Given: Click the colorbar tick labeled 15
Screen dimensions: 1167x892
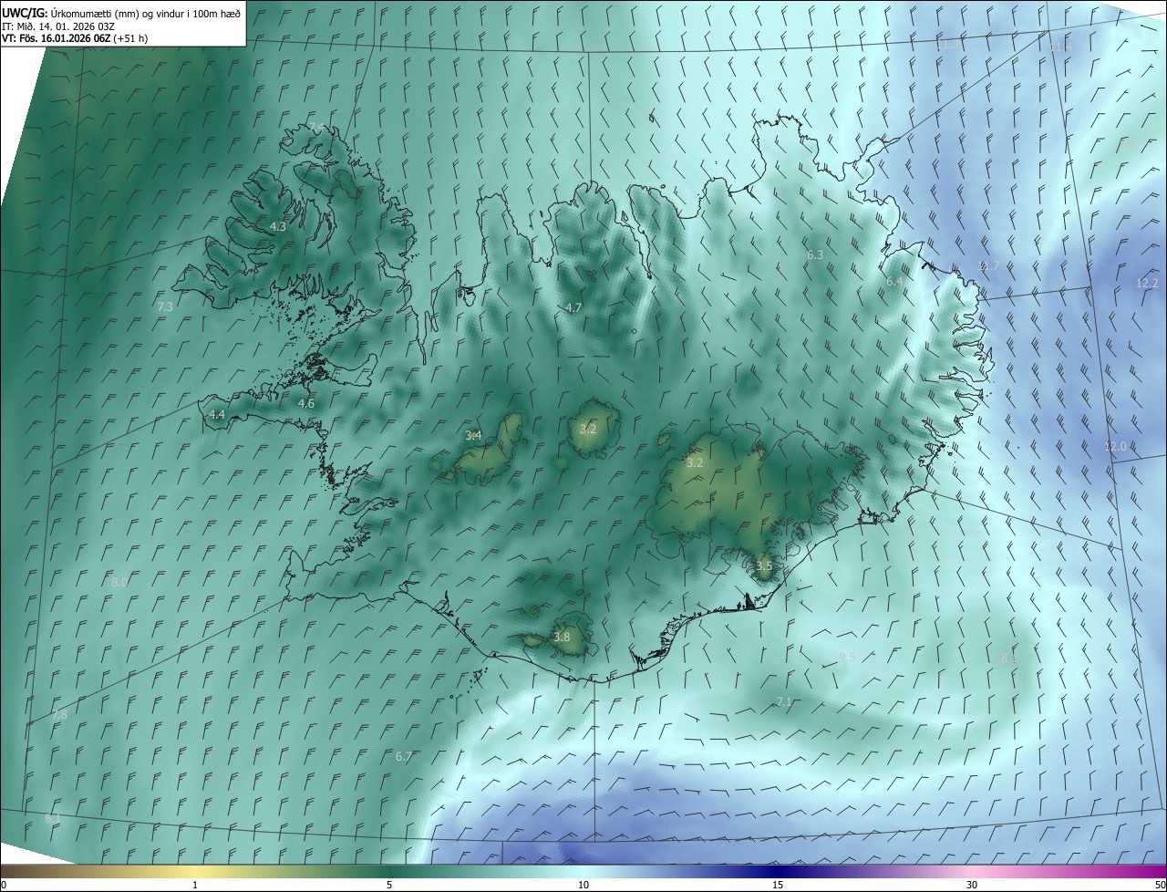Looking at the screenshot, I should tap(778, 885).
